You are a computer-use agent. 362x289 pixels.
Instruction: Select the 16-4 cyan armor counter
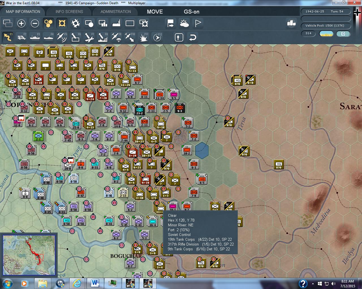(152, 222)
